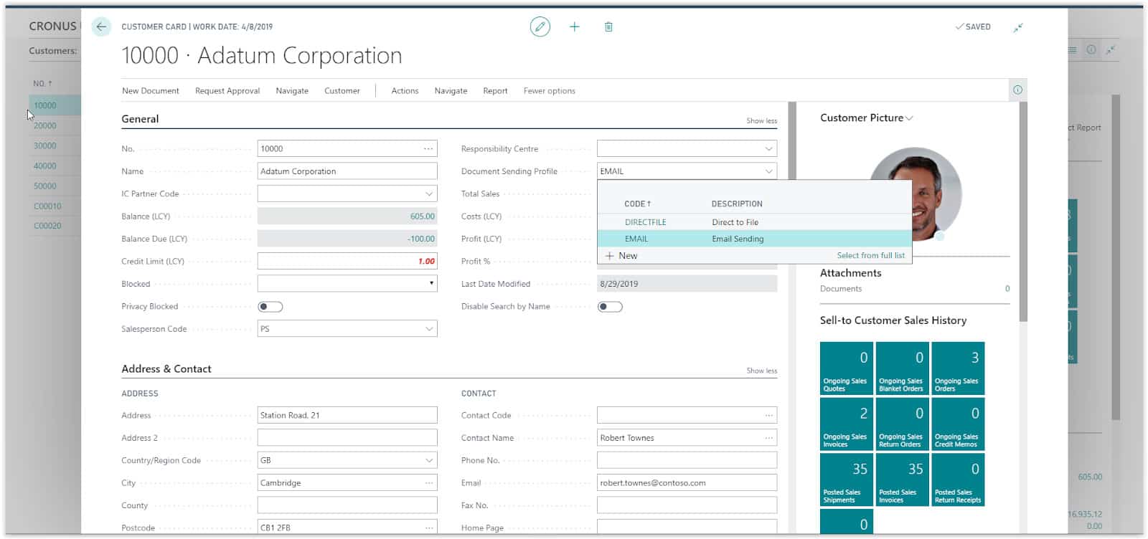This screenshot has width=1148, height=539.
Task: Open the New Document menu
Action: 151,91
